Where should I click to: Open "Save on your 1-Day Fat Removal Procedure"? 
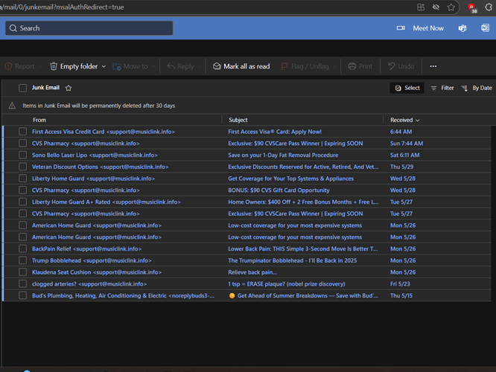coord(283,155)
